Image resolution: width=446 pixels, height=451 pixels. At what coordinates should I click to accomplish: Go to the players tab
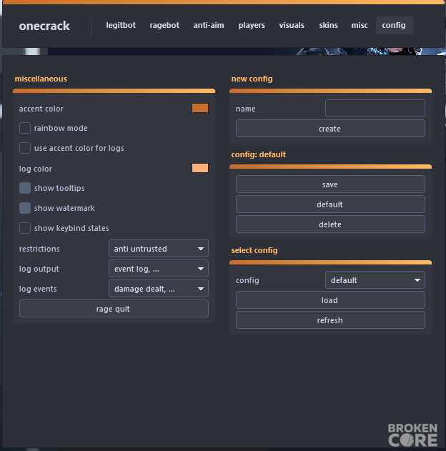pos(252,25)
